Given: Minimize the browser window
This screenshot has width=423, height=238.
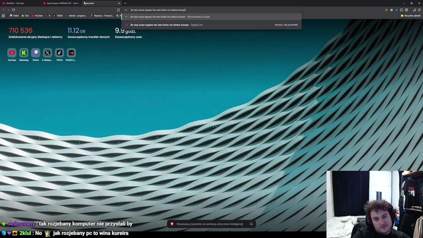Looking at the screenshot, I should pos(404,3).
